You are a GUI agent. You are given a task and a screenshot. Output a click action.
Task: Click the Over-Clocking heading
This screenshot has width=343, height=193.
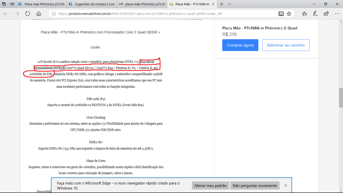pyautogui.click(x=96, y=118)
